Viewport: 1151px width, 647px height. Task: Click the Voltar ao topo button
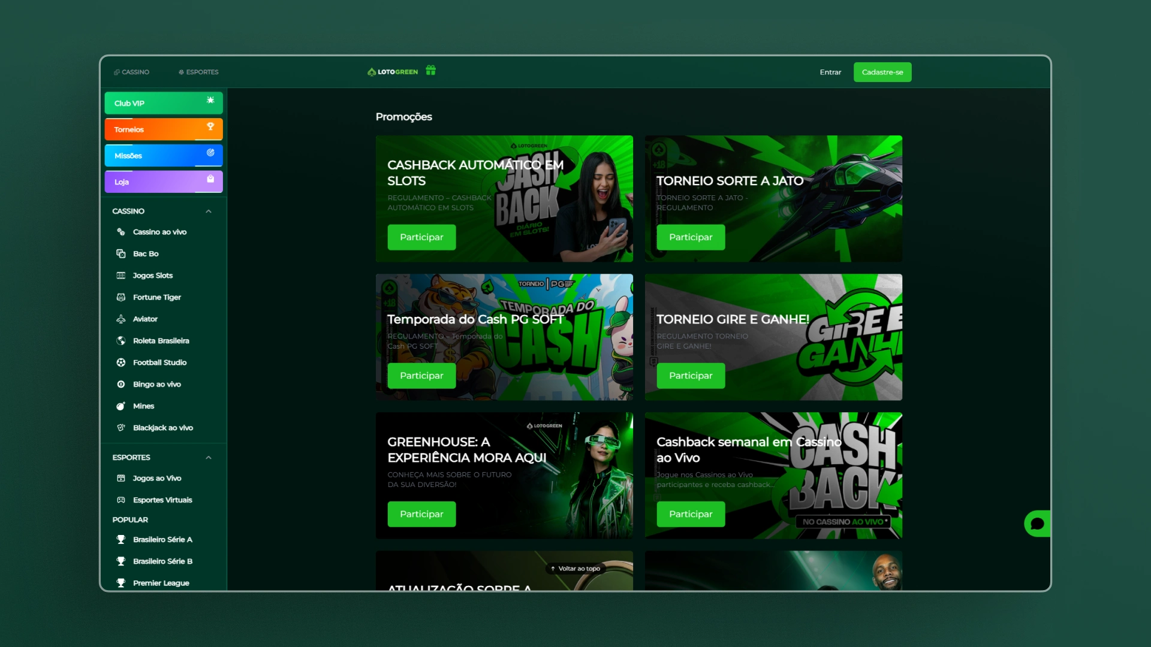tap(575, 569)
